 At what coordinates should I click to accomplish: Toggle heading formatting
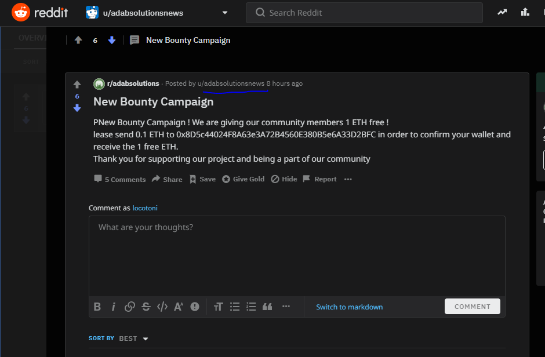(218, 307)
